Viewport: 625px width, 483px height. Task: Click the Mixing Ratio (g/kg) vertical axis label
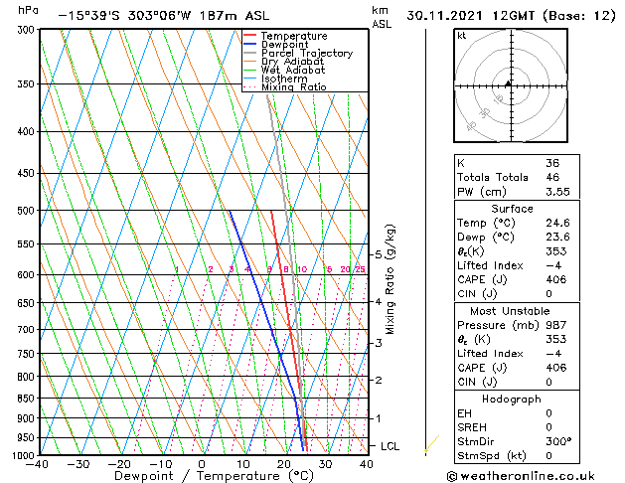pyautogui.click(x=390, y=279)
